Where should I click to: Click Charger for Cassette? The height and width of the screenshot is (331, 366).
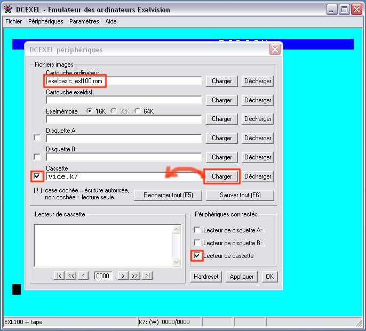(222, 176)
